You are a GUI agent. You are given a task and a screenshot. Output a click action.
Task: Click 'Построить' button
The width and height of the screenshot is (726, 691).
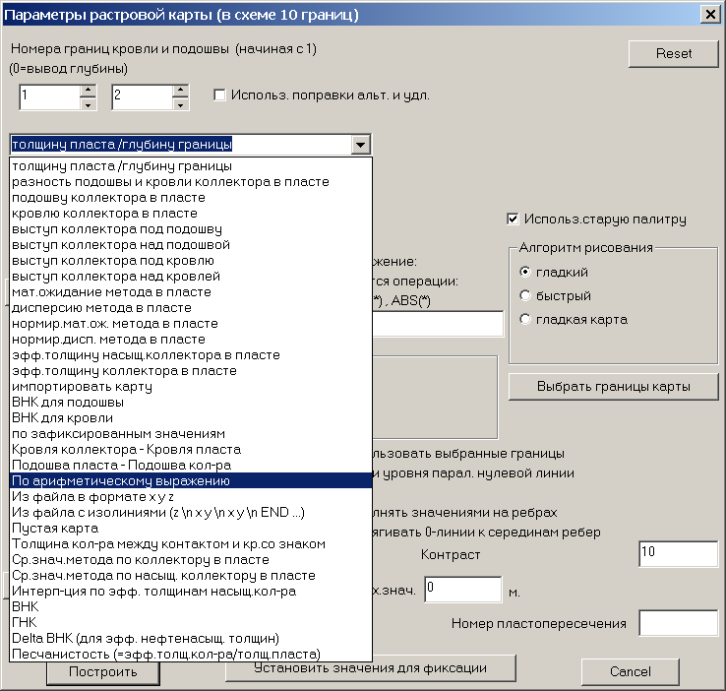pos(102,672)
